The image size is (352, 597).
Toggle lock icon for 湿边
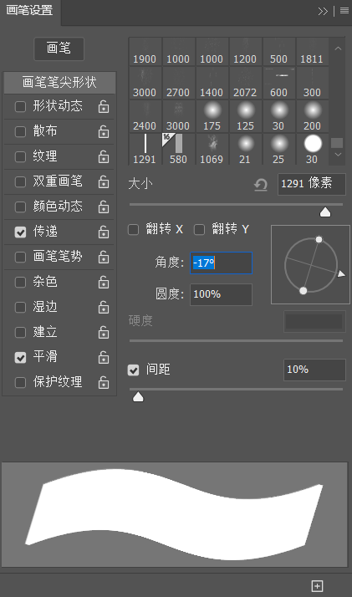[104, 308]
